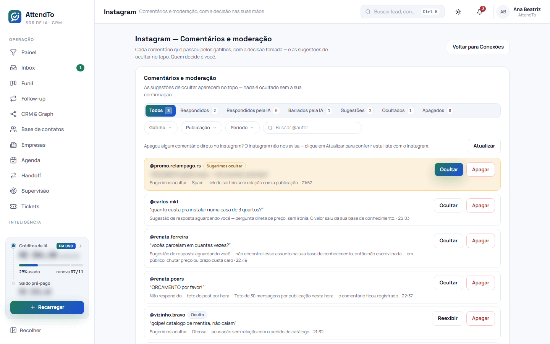This screenshot has width=550, height=344.
Task: Switch to the Todos tab
Action: click(160, 110)
